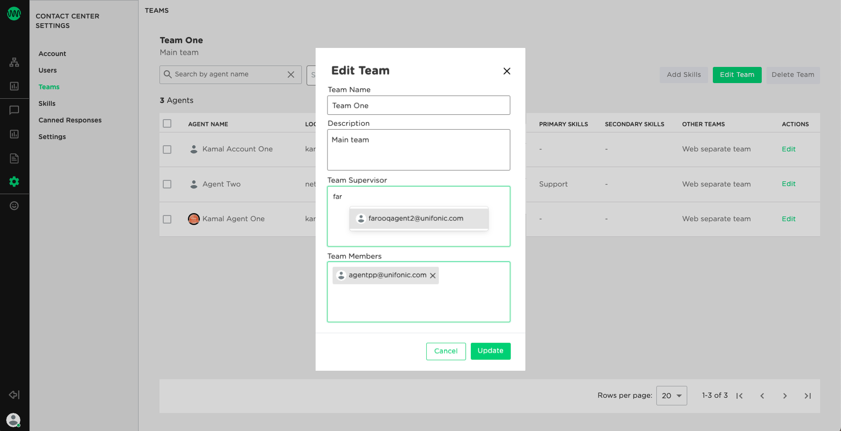Screen dimensions: 841x431
Task: Open the upper chart reports sidebar icon
Action: [14, 86]
